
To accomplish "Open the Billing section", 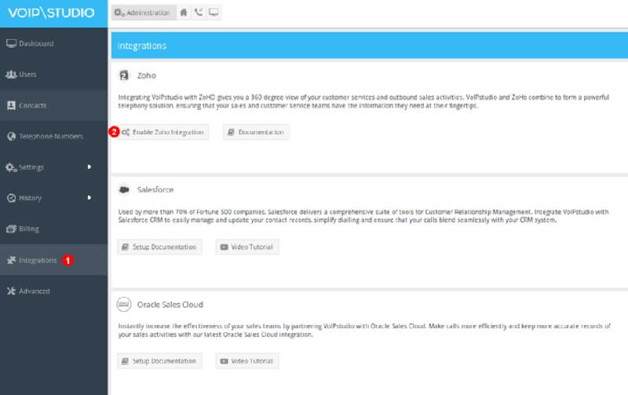I will click(29, 229).
